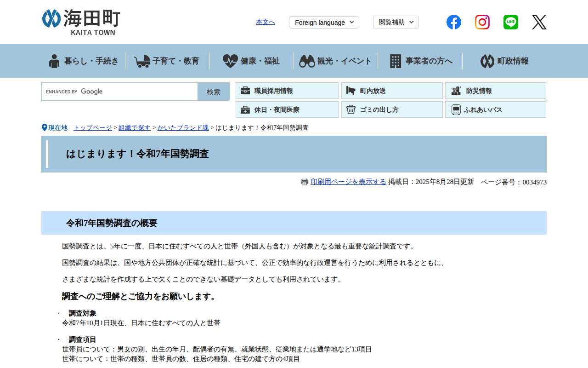Expand the 閲覧補助 accessibility dropdown
This screenshot has height=368, width=588.
pos(396,22)
